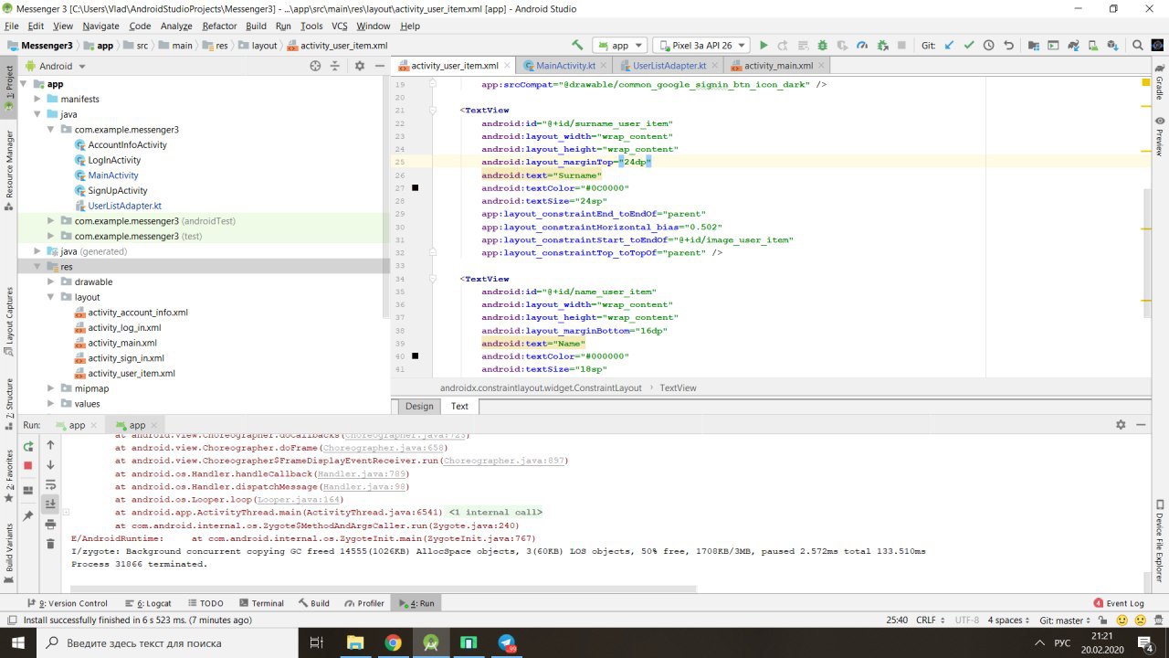
Task: Expand the manifests folder
Action: (x=37, y=99)
